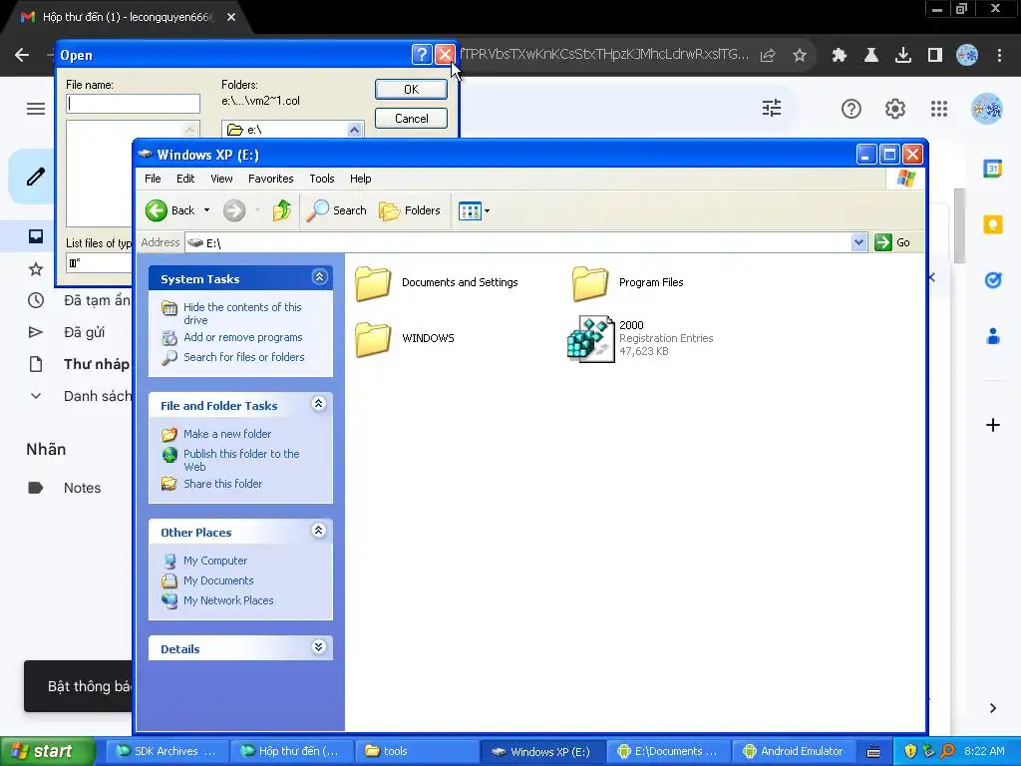Click the Open dialog help question mark

(422, 55)
